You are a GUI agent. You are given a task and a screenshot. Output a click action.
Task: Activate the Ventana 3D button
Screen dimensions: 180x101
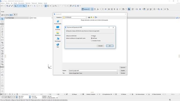(85, 9)
